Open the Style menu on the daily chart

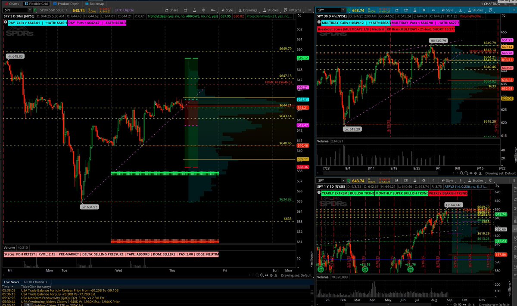(448, 180)
